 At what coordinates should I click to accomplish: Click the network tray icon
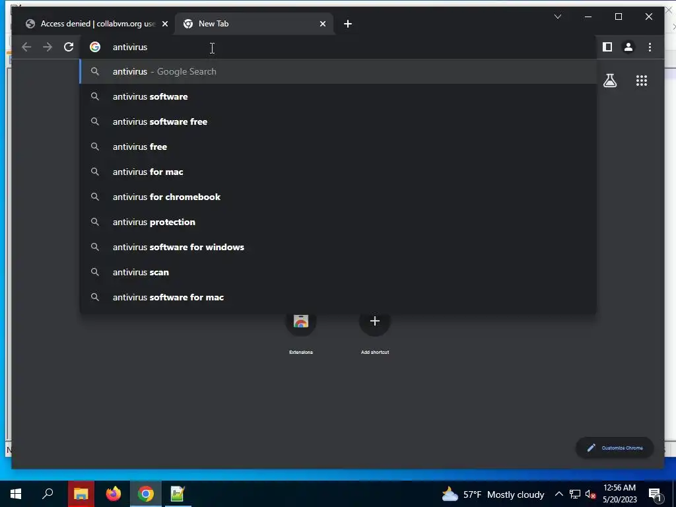click(x=575, y=494)
